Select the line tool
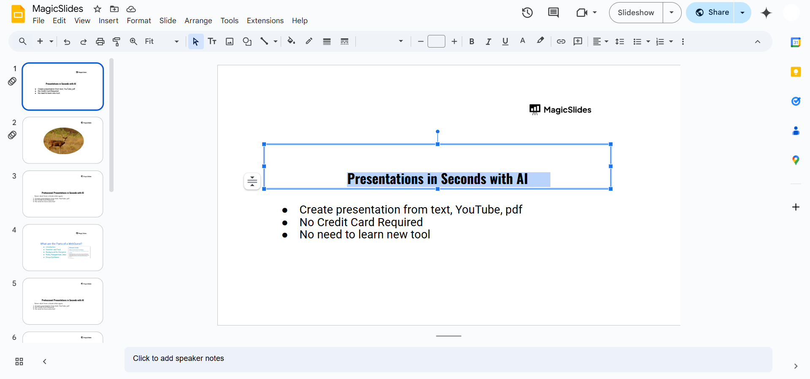Image resolution: width=810 pixels, height=379 pixels. point(264,41)
